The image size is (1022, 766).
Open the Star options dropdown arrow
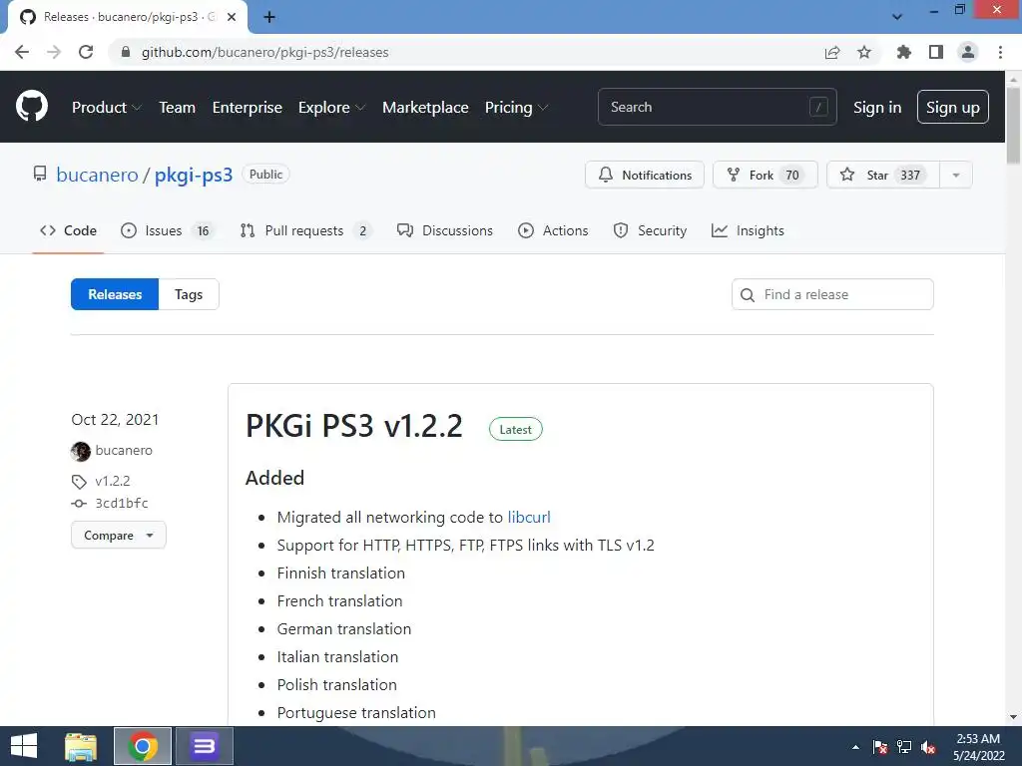[x=955, y=175]
